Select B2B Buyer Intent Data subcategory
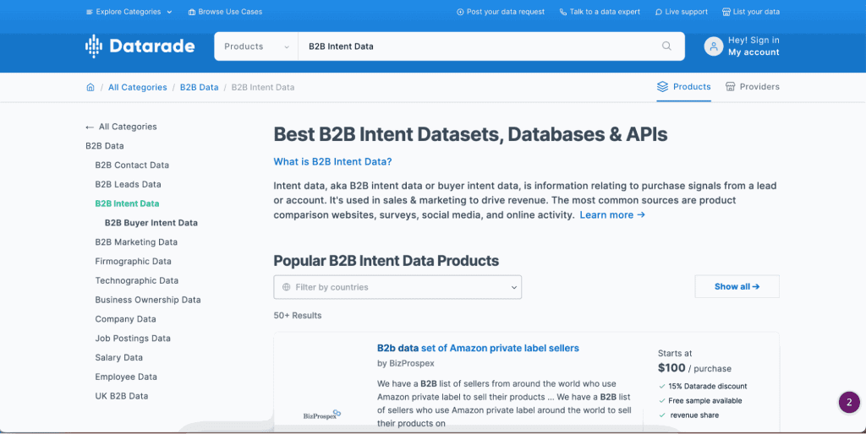Viewport: 866px width, 434px height. point(151,223)
